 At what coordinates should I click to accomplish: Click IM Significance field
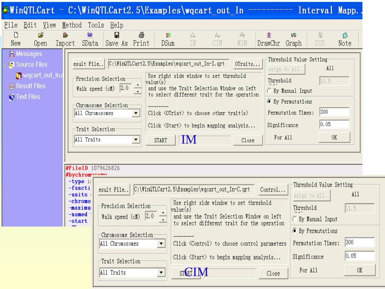point(334,124)
